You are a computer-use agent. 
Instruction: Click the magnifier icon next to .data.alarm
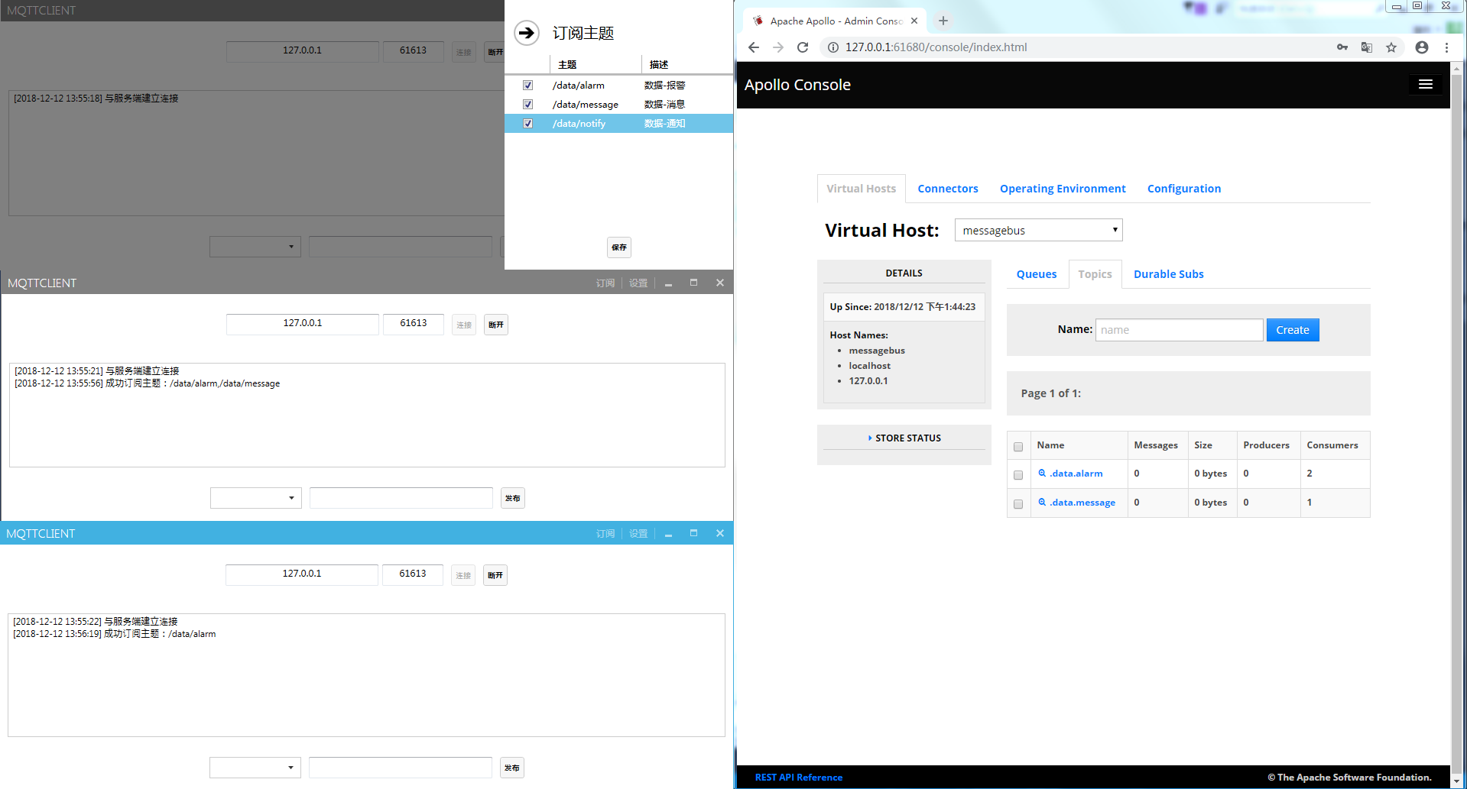pos(1042,474)
